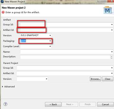This screenshot has width=114, height=109.
Task: Click the Clear button
Action: (x=107, y=79)
